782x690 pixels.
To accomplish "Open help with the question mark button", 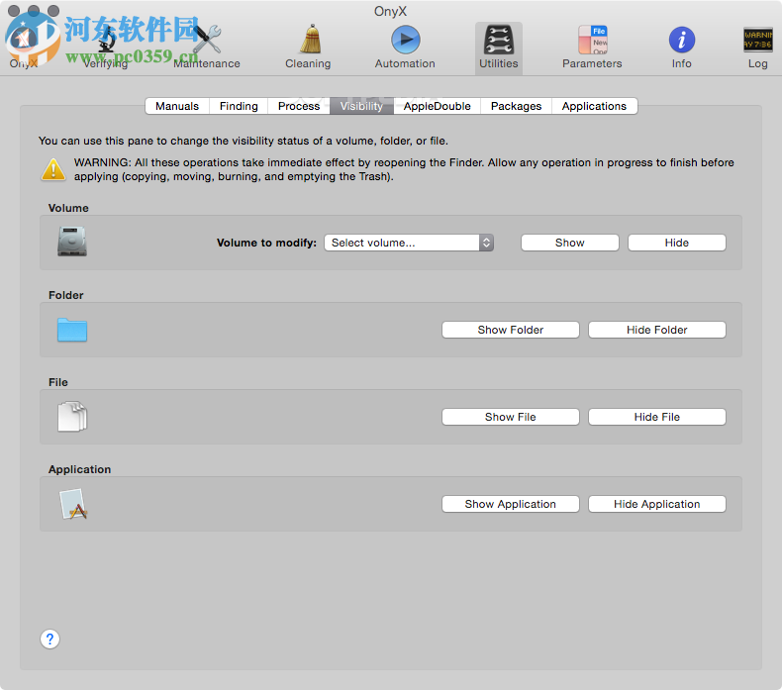I will (x=49, y=639).
